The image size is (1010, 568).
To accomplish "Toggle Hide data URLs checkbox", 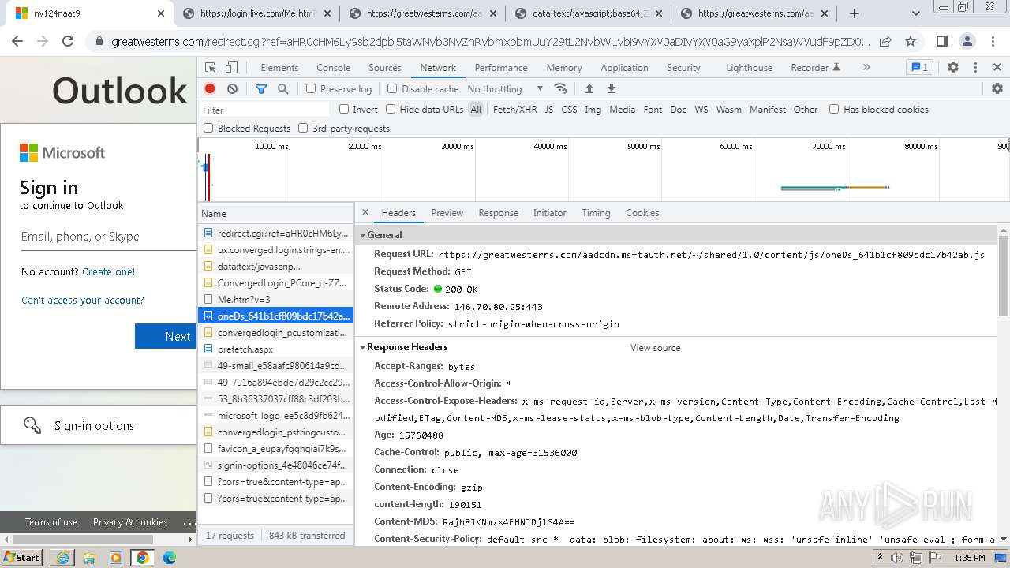I will tap(391, 110).
